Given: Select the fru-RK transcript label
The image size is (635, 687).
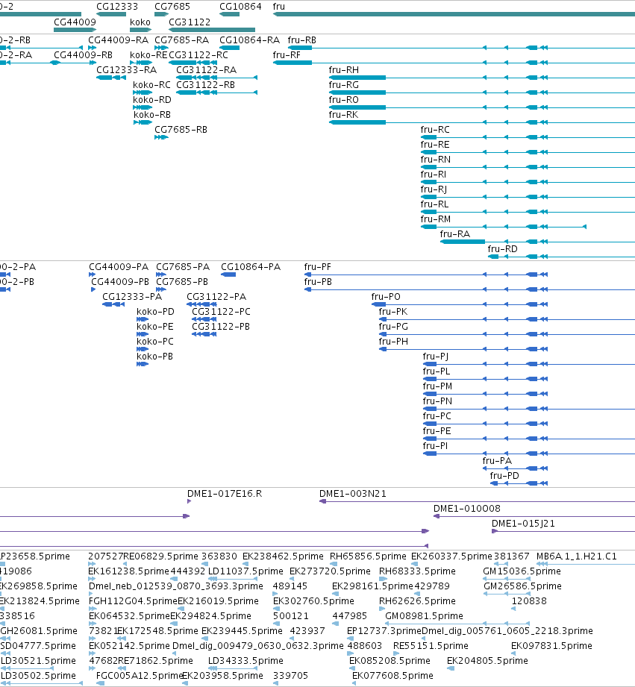Looking at the screenshot, I should click(343, 115).
